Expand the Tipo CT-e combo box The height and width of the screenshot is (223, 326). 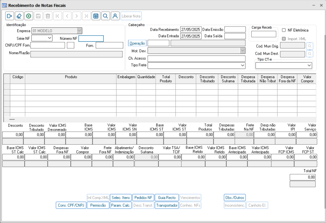[309, 65]
